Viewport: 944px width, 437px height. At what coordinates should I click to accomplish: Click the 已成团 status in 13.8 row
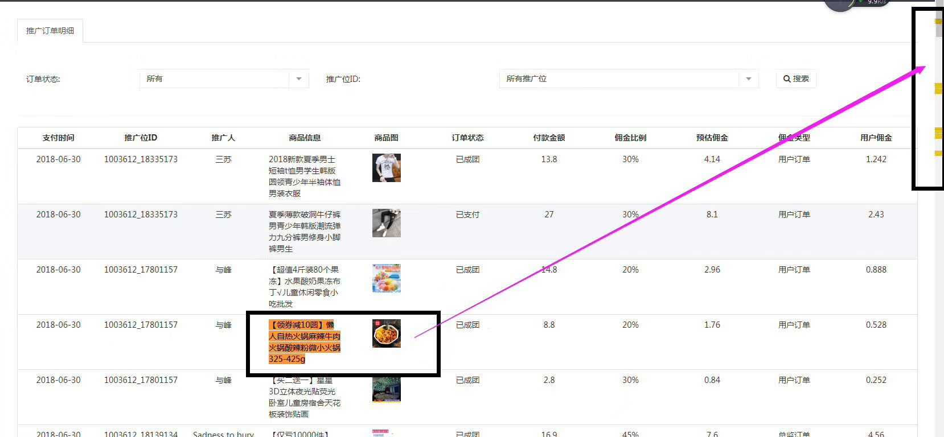click(x=467, y=159)
